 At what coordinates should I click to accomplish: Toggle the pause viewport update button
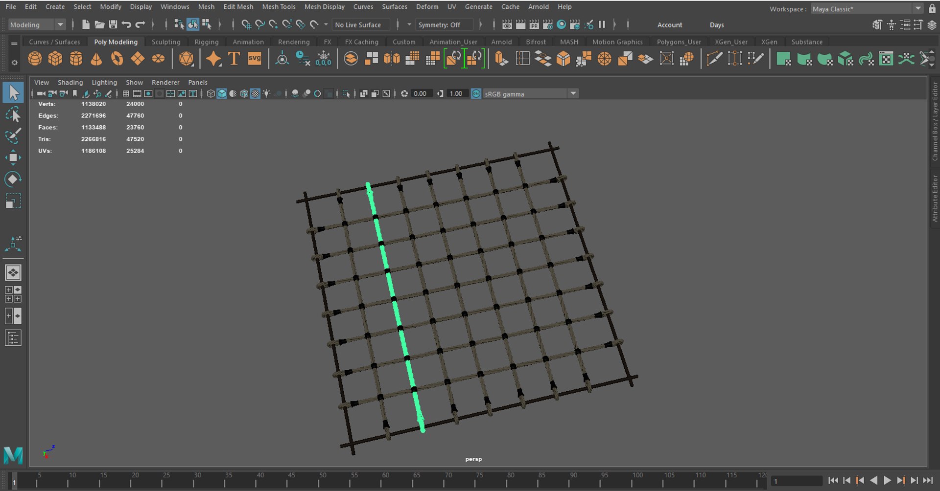pyautogui.click(x=602, y=24)
